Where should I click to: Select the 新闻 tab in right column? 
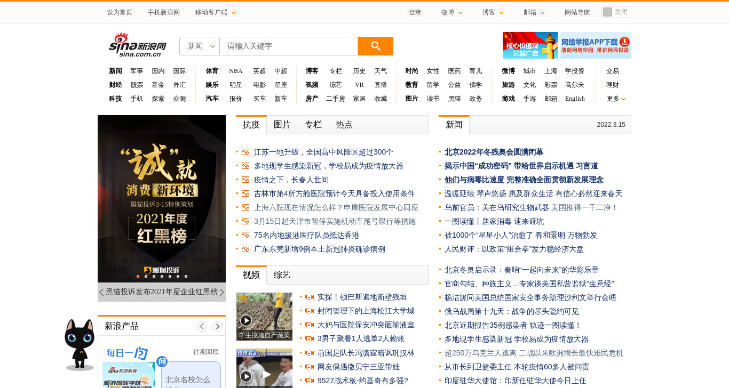[454, 125]
